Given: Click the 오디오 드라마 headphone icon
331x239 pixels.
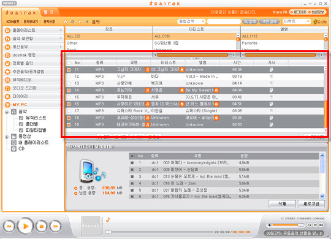Looking at the screenshot, I should [x=7, y=88].
